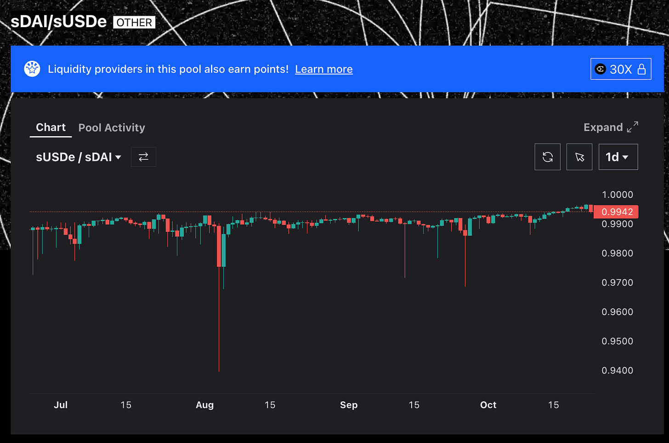Image resolution: width=669 pixels, height=443 pixels.
Task: Click the refresh chart icon
Action: tap(548, 157)
